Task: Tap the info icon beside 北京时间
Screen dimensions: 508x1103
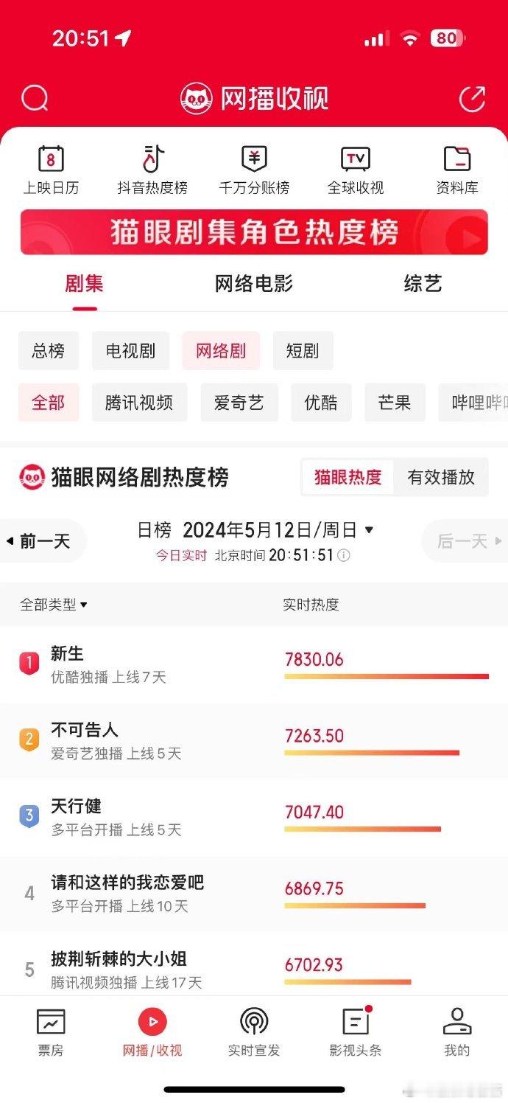Action: (343, 555)
